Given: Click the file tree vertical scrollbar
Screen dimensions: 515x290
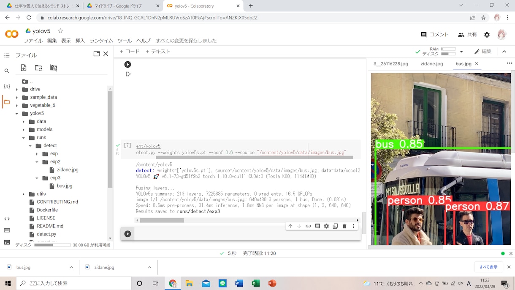Looking at the screenshot, I should 110,140.
